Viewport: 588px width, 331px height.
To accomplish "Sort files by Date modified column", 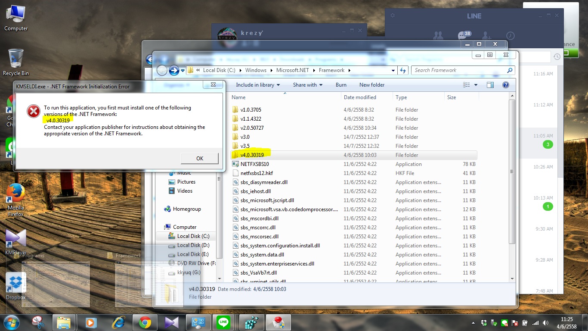I will pyautogui.click(x=366, y=97).
